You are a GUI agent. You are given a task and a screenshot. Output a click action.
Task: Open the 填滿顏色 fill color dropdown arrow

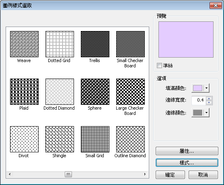pos(206,88)
